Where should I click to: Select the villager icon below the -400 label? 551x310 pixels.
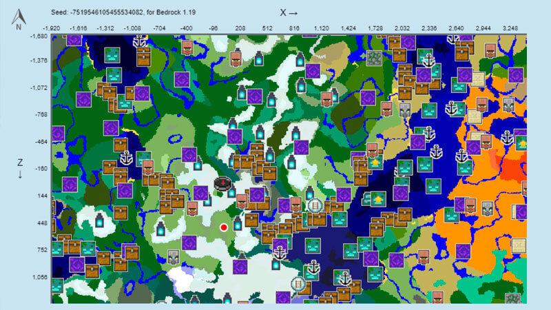(x=187, y=48)
